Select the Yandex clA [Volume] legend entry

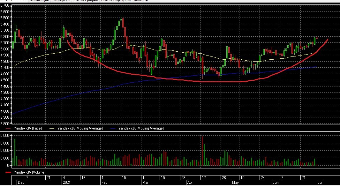[x=29, y=172]
